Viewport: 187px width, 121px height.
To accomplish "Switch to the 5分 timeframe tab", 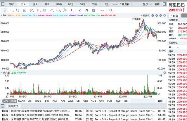I will click(106, 4).
